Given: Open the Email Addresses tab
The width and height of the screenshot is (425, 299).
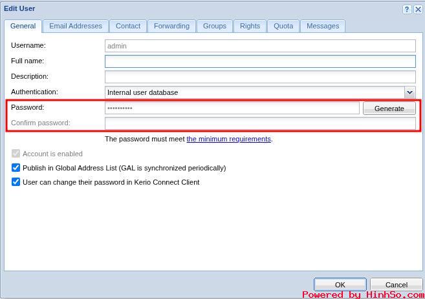Looking at the screenshot, I should coord(76,26).
